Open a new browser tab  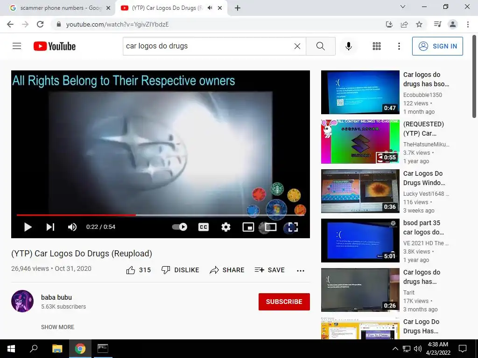point(238,8)
